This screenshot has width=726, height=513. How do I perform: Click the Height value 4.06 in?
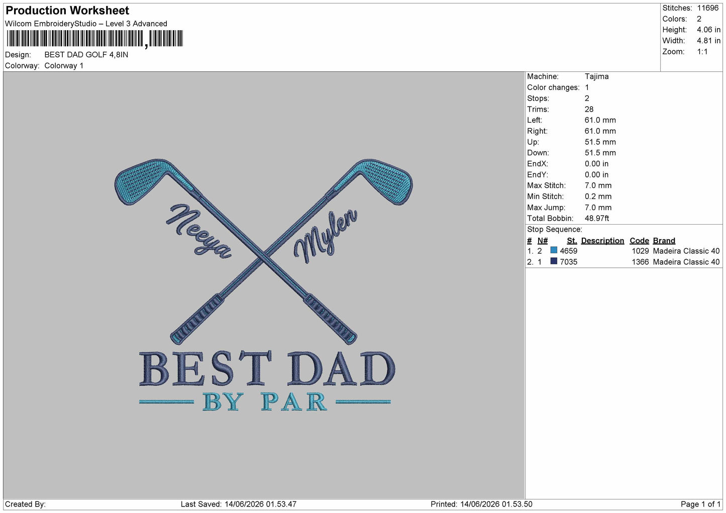708,30
